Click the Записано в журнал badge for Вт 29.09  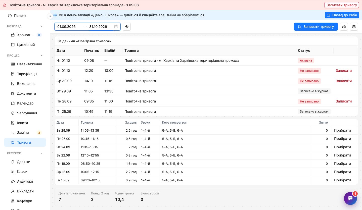click(314, 91)
